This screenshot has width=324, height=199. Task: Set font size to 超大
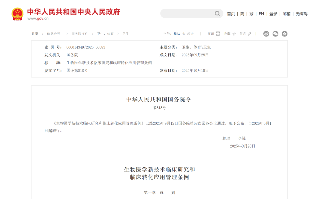(x=190, y=34)
